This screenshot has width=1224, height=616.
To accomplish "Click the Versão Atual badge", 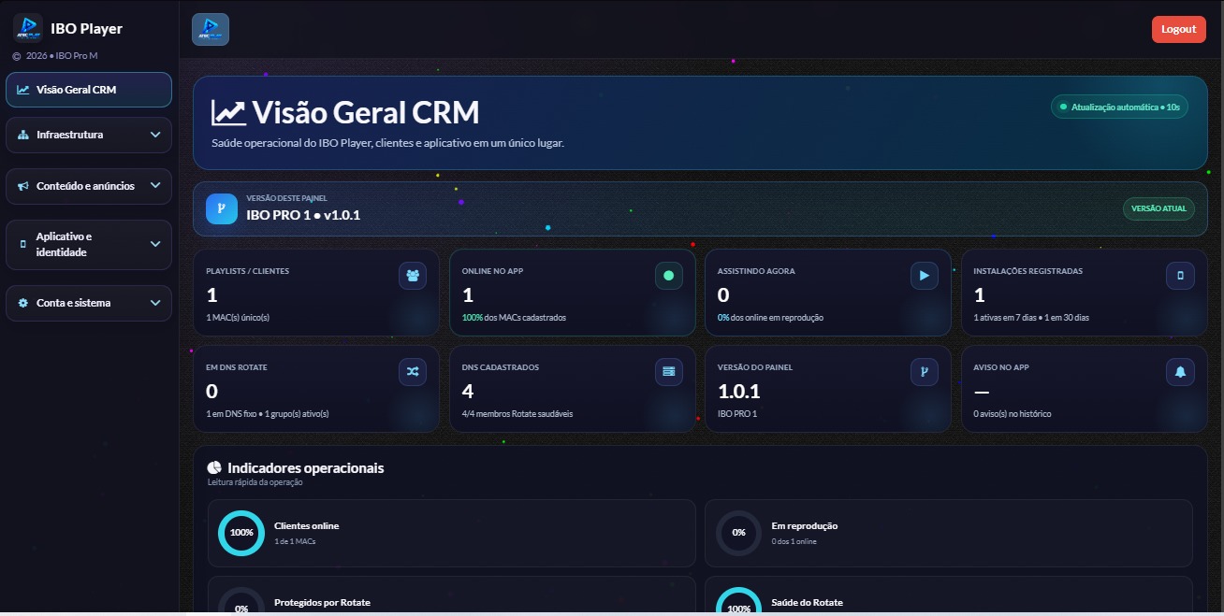I will 1158,208.
